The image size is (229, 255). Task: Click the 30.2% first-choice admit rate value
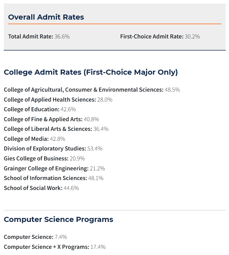tap(192, 37)
